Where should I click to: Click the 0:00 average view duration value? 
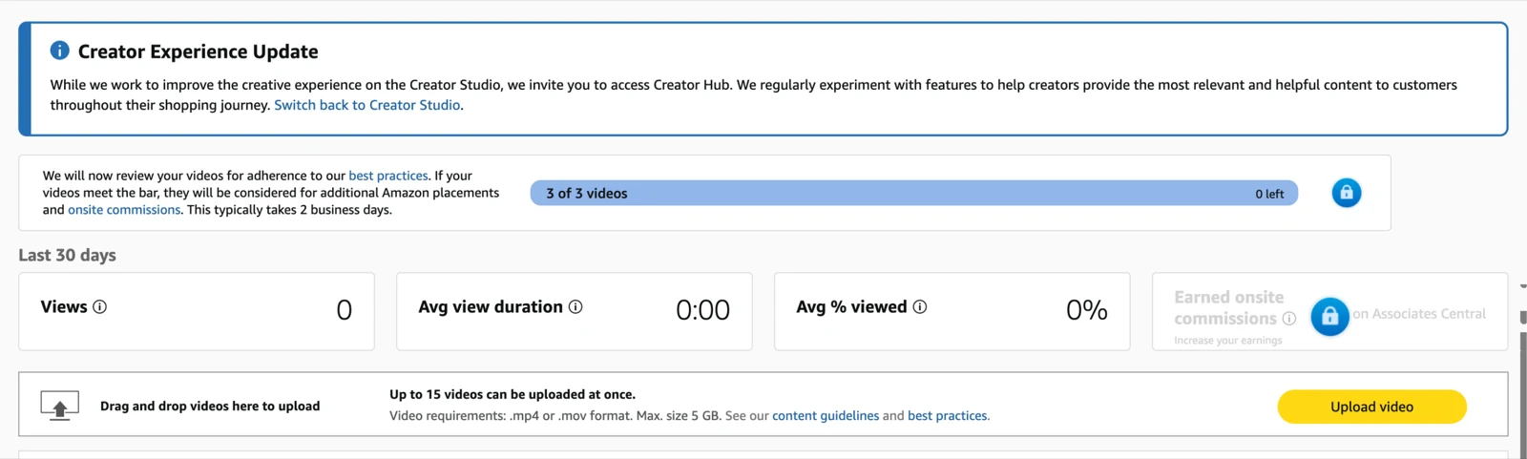pos(702,310)
